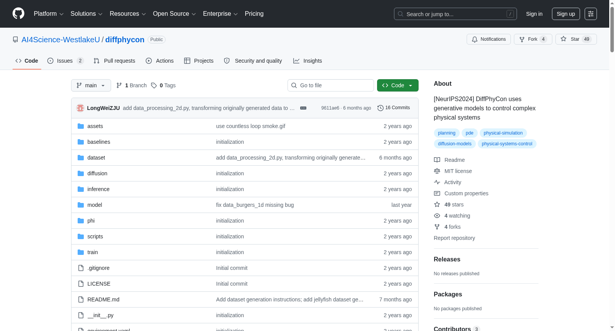The image size is (615, 331).
Task: Open the 'fix data_burgers_1d missing bug' commit
Action: (x=255, y=205)
